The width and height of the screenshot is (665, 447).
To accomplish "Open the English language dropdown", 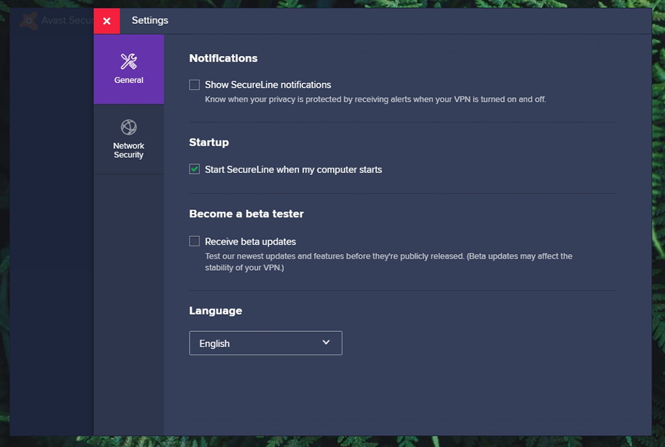I will 265,343.
